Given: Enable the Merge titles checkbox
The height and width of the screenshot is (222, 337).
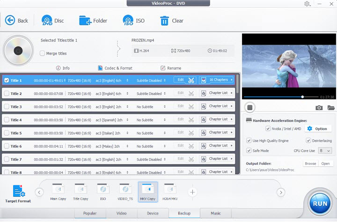Looking at the screenshot, I should pyautogui.click(x=43, y=53).
